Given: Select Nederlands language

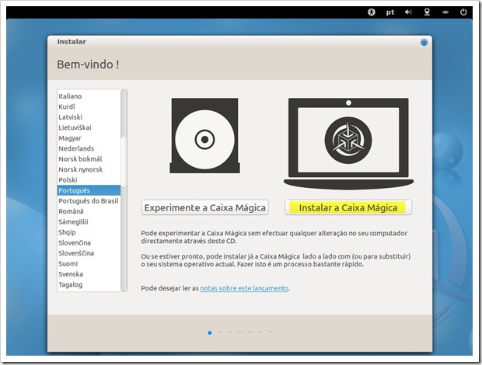Looking at the screenshot, I should (89, 148).
